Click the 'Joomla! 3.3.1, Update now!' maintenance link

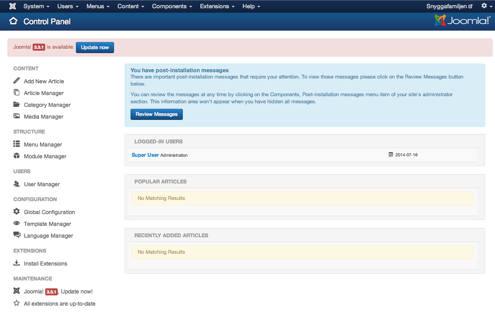58,291
